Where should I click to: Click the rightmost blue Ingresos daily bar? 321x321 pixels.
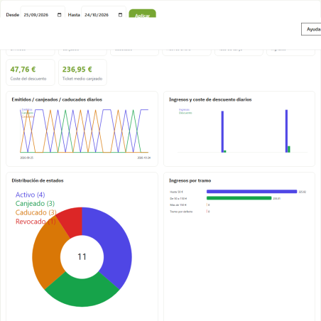click(x=286, y=131)
